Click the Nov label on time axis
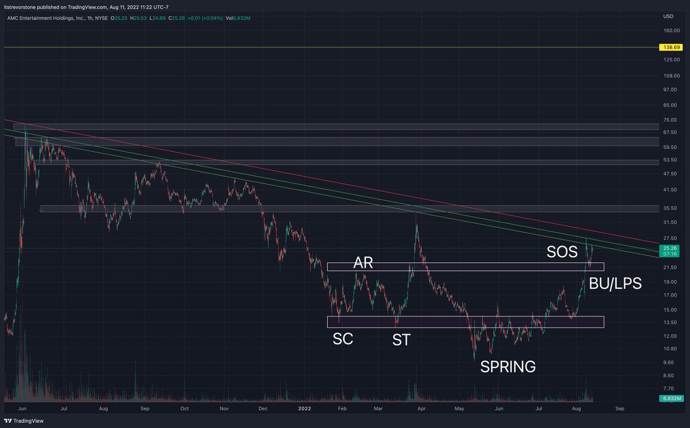Viewport: 690px width, 428px height. point(224,408)
